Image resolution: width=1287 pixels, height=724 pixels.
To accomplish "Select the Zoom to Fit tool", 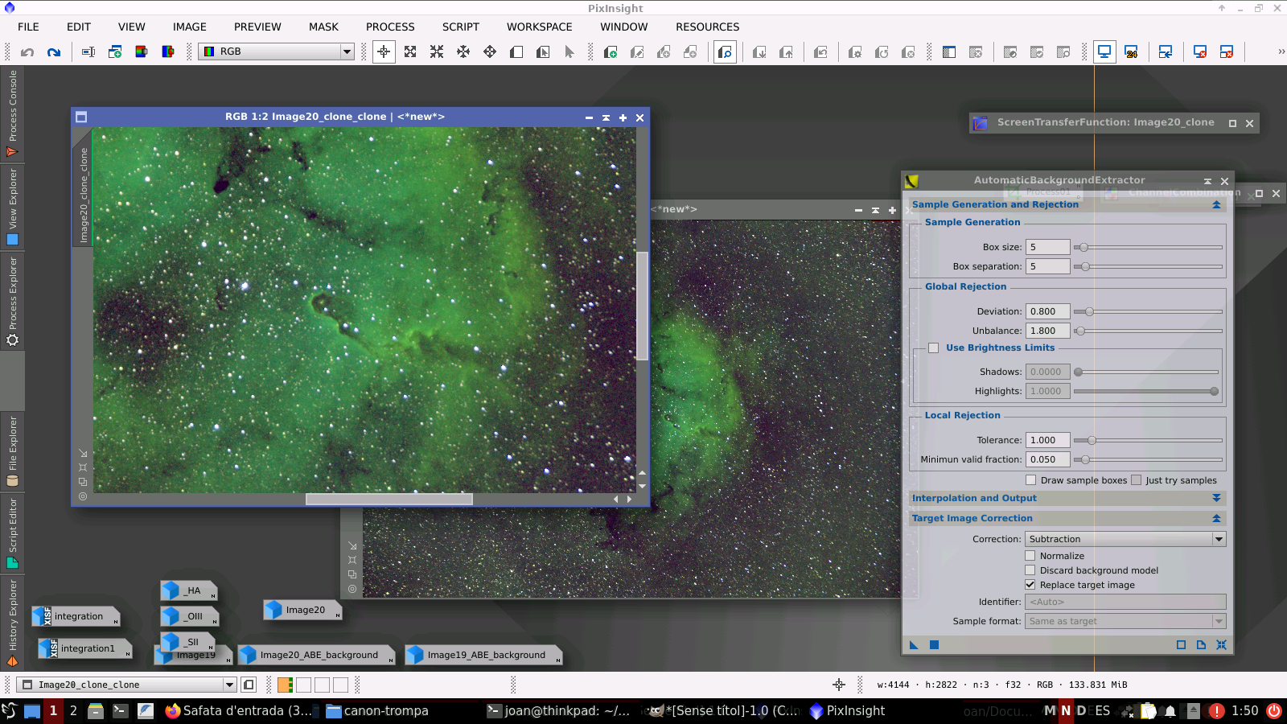I will tap(410, 52).
